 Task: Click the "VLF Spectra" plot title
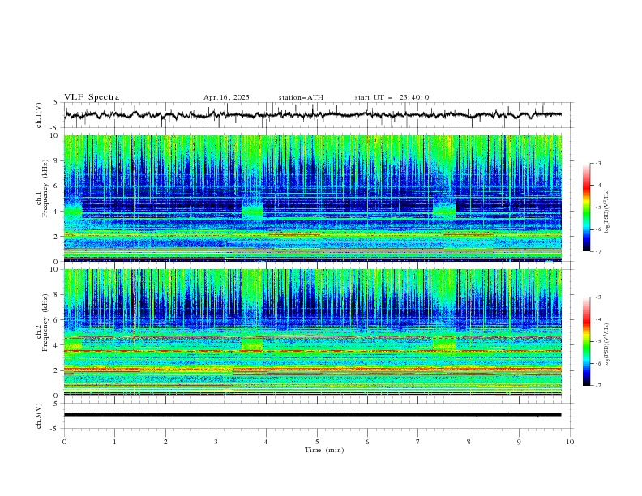pyautogui.click(x=92, y=97)
